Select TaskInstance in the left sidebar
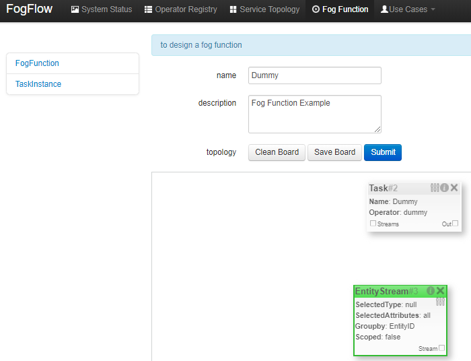471x361 pixels. tap(38, 84)
